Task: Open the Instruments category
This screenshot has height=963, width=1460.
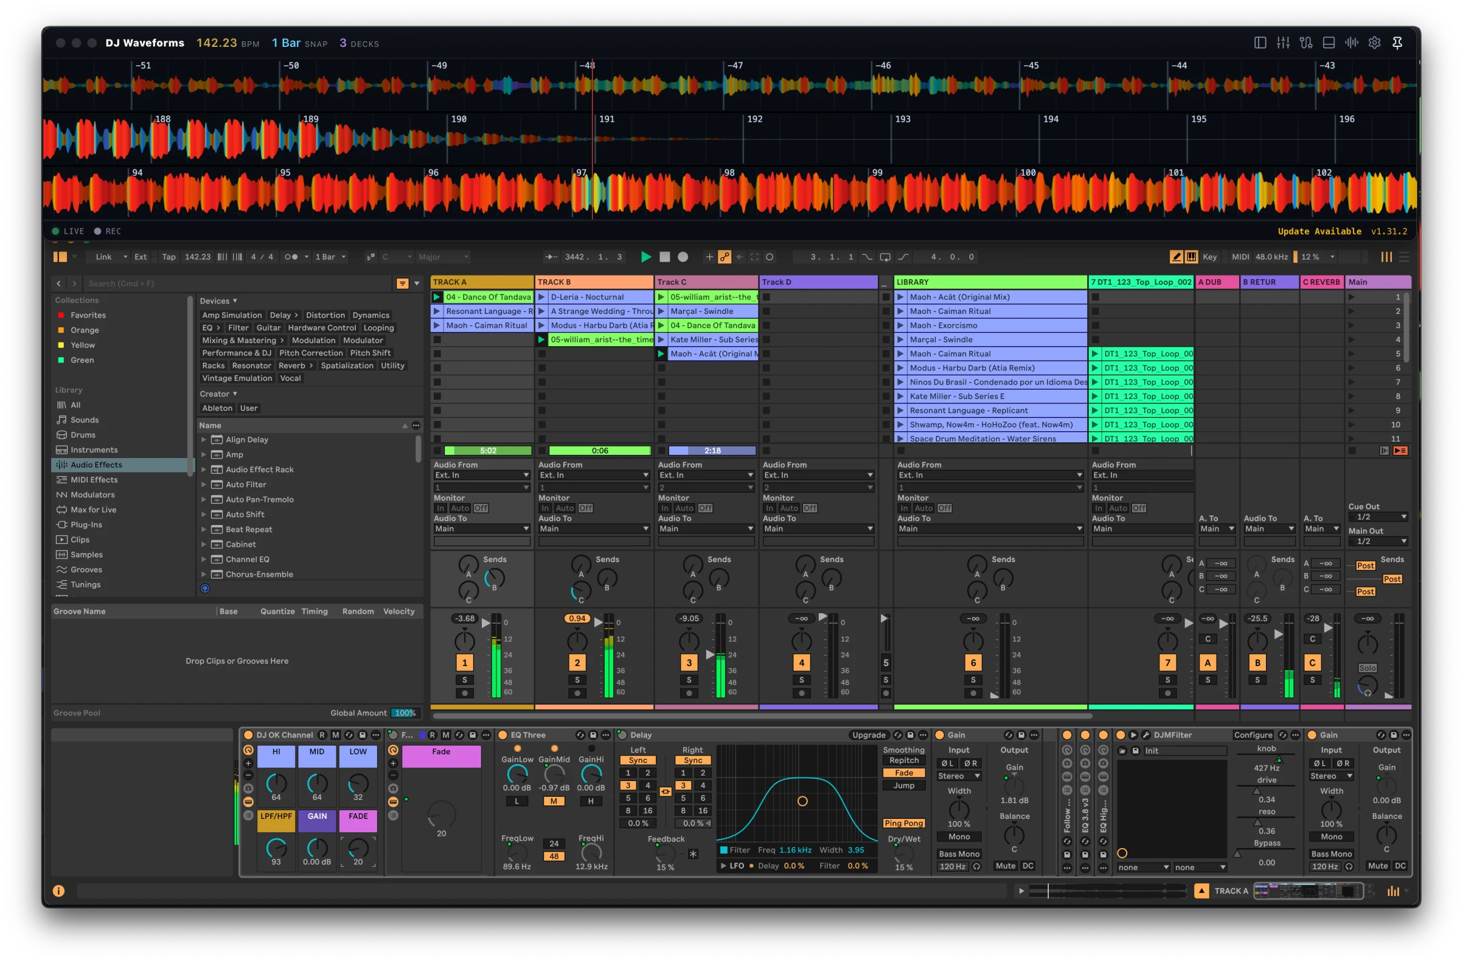Action: (93, 450)
